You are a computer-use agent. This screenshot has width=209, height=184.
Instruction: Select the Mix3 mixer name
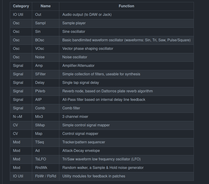(x=39, y=117)
